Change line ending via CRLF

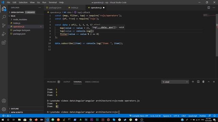tap(184, 116)
